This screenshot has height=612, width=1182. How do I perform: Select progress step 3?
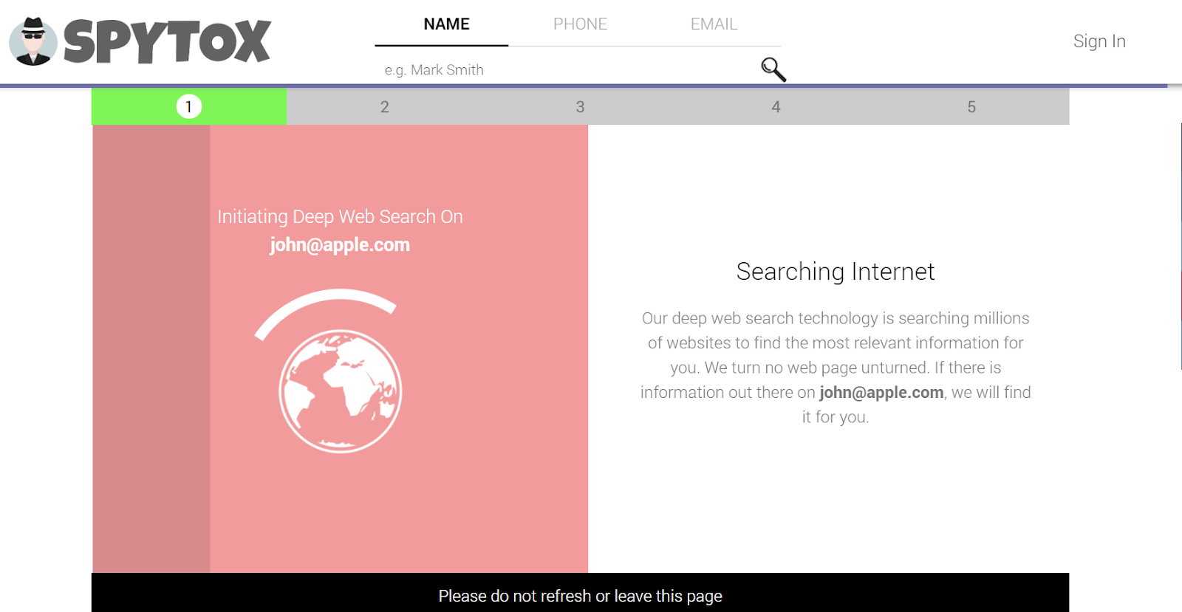[581, 107]
